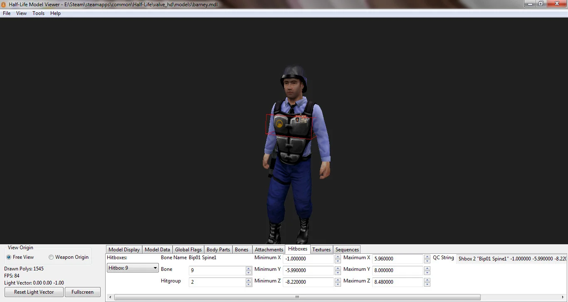The height and width of the screenshot is (302, 568).
Task: Decrement Maximum Y with down arrow
Action: tap(427, 273)
